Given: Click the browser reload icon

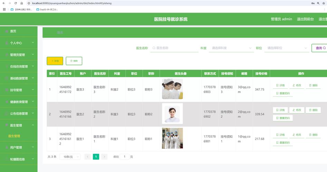Looking at the screenshot, I should [16, 3].
